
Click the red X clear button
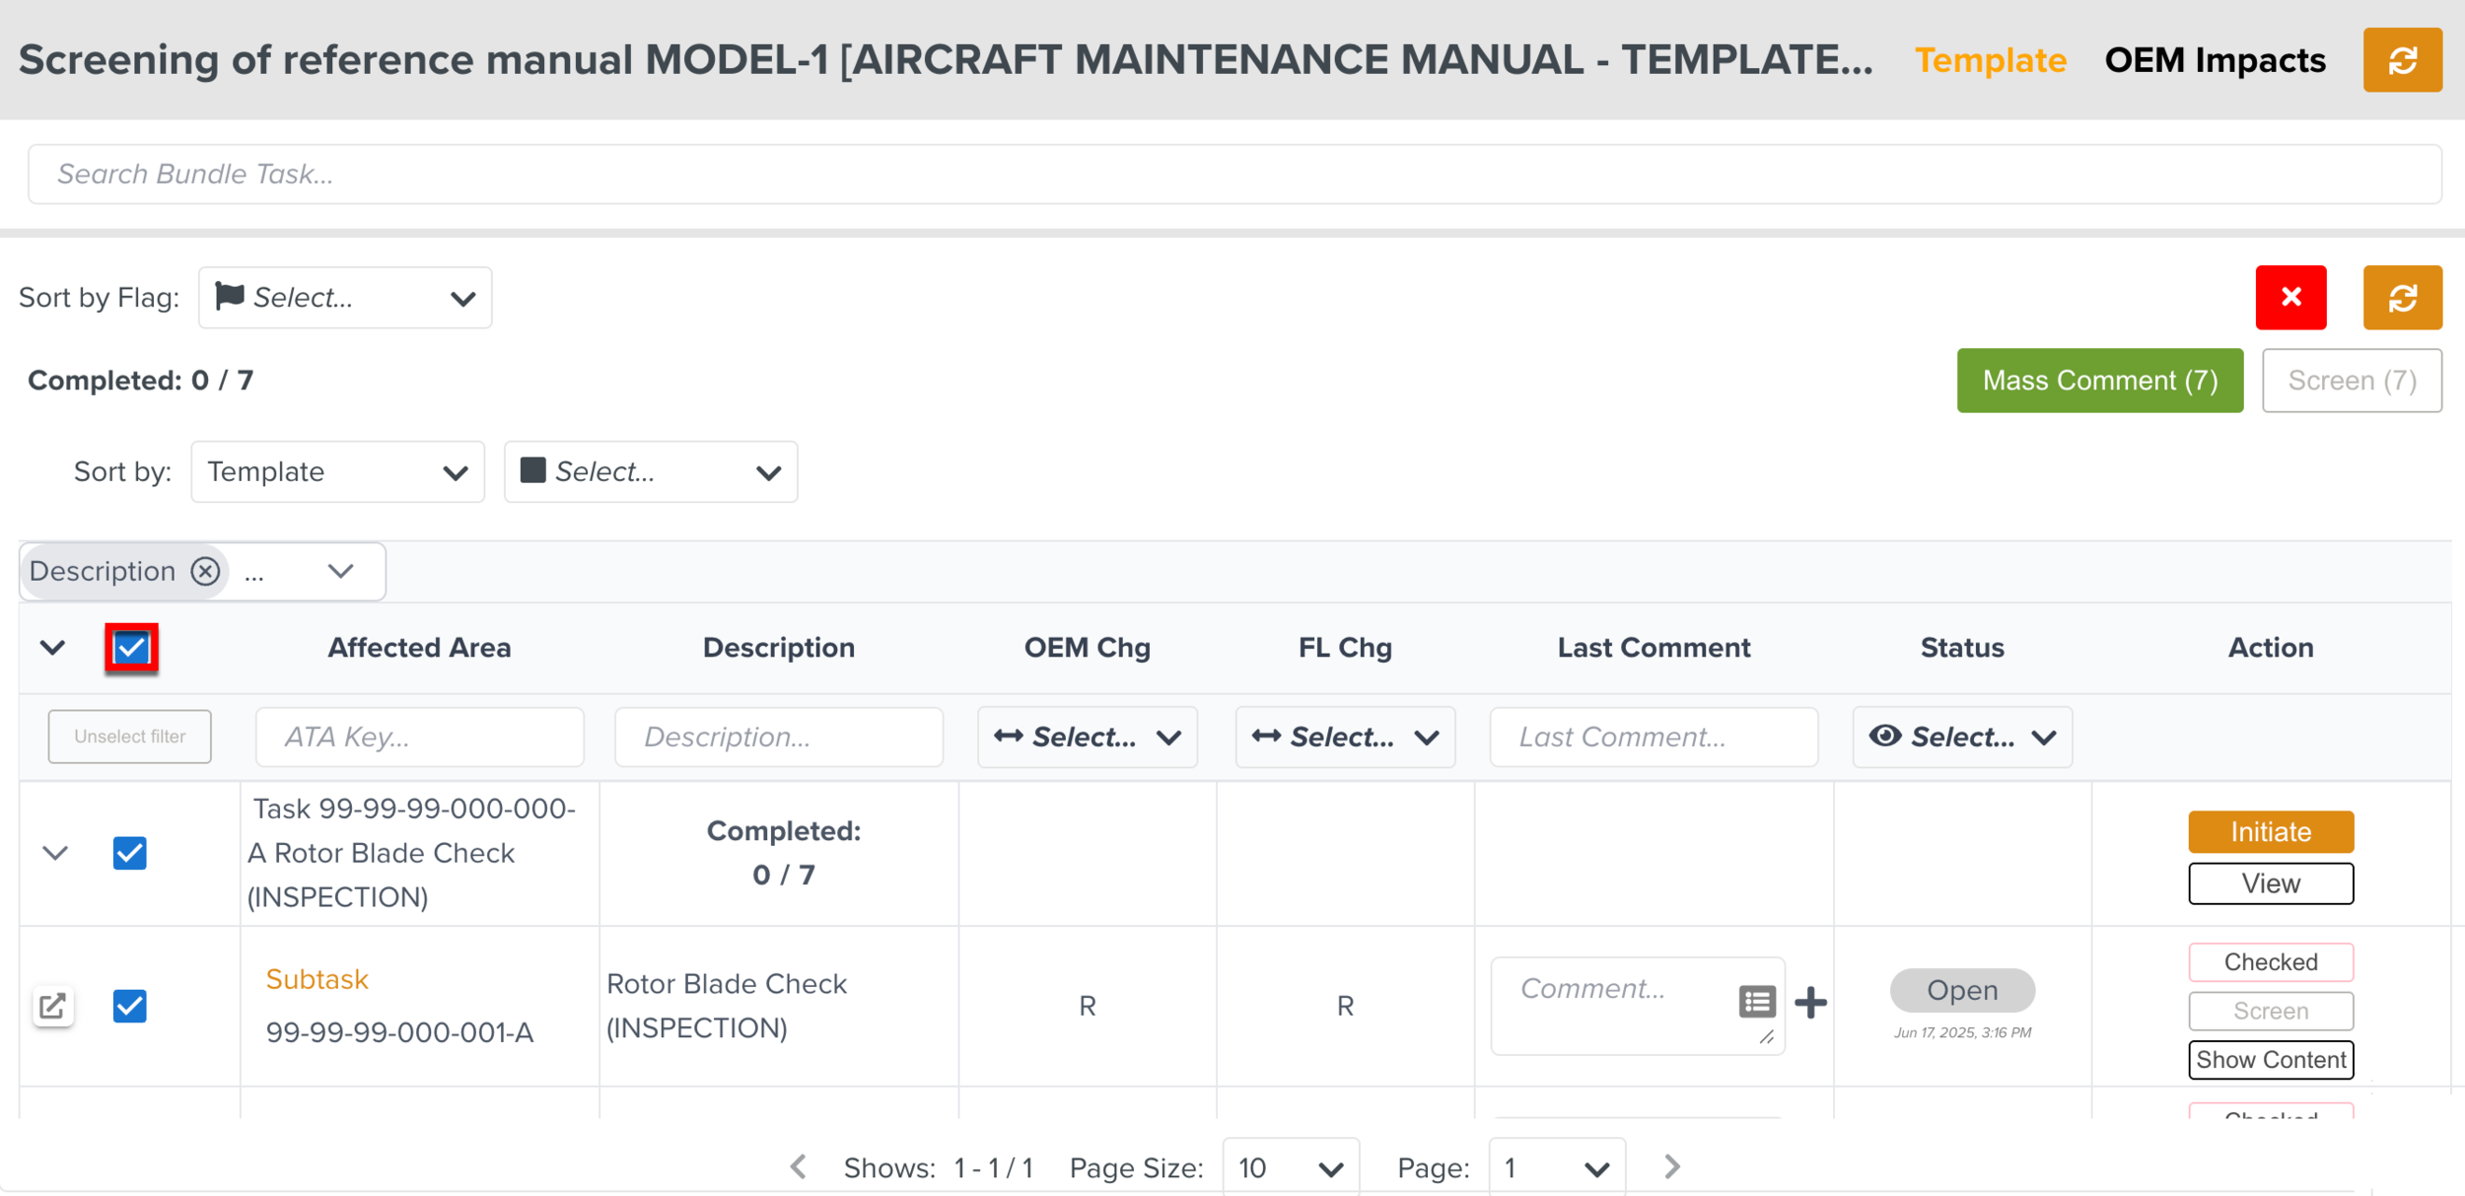[2290, 297]
